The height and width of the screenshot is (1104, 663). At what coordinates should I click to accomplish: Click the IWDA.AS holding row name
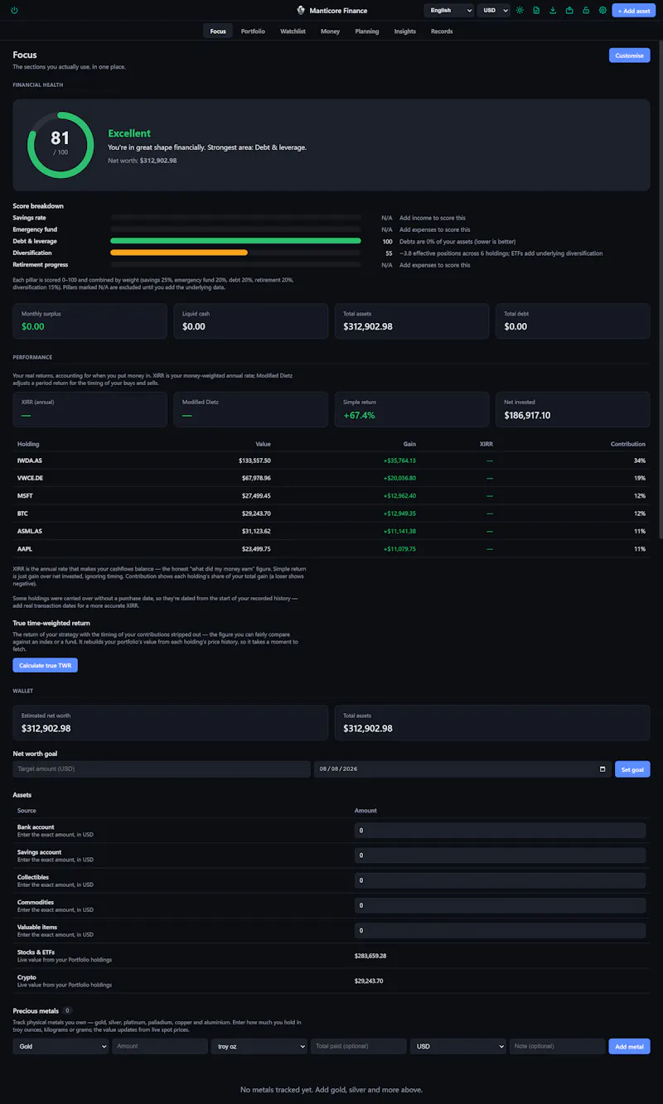coord(30,460)
